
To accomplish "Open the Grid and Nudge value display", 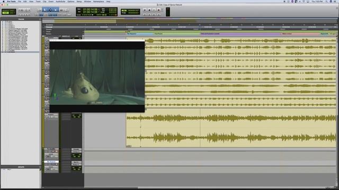I will pyautogui.click(x=130, y=12).
